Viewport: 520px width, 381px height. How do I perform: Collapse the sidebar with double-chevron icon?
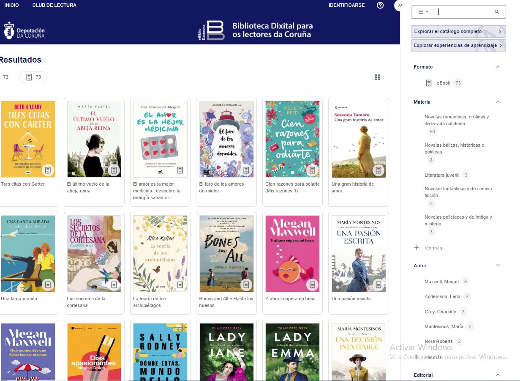(x=400, y=5)
